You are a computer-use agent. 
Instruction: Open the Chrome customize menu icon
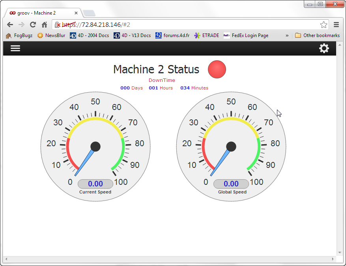pyautogui.click(x=336, y=25)
